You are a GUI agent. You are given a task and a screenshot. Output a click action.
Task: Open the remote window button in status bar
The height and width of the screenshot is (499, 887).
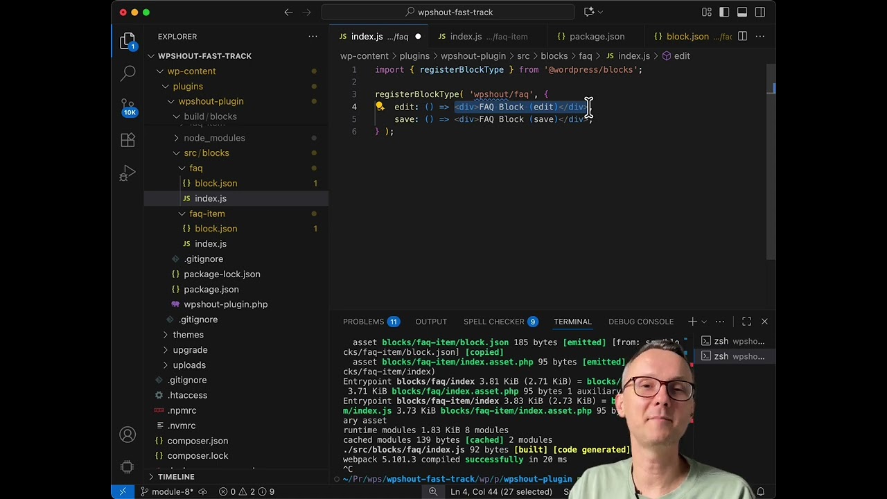pyautogui.click(x=123, y=491)
